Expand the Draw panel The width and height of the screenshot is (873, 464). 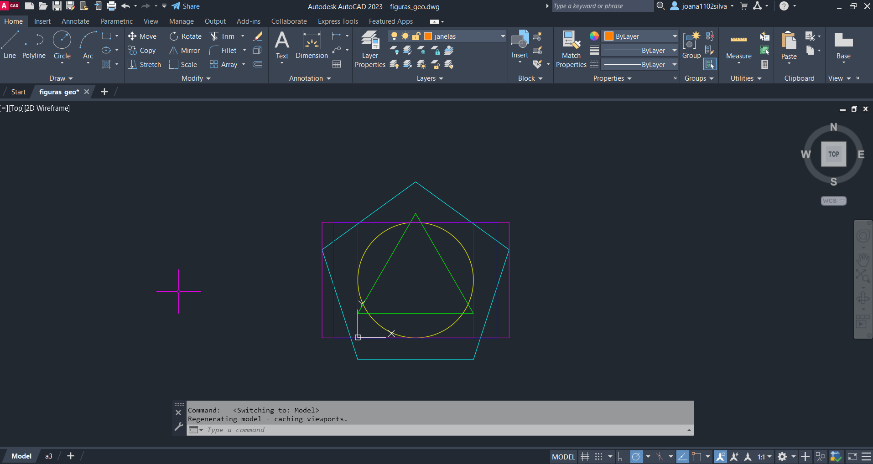pos(61,78)
